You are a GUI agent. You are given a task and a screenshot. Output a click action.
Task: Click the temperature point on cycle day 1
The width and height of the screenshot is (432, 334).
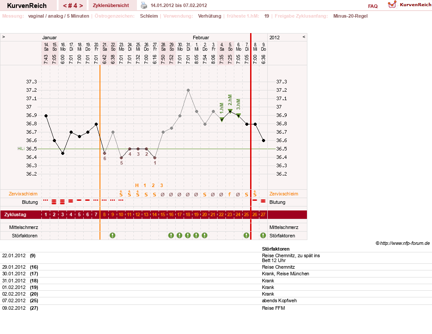(x=46, y=116)
